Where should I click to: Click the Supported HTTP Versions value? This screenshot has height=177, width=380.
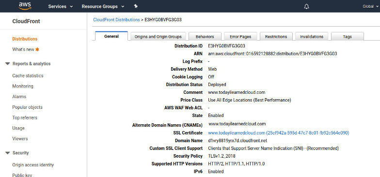(x=237, y=164)
